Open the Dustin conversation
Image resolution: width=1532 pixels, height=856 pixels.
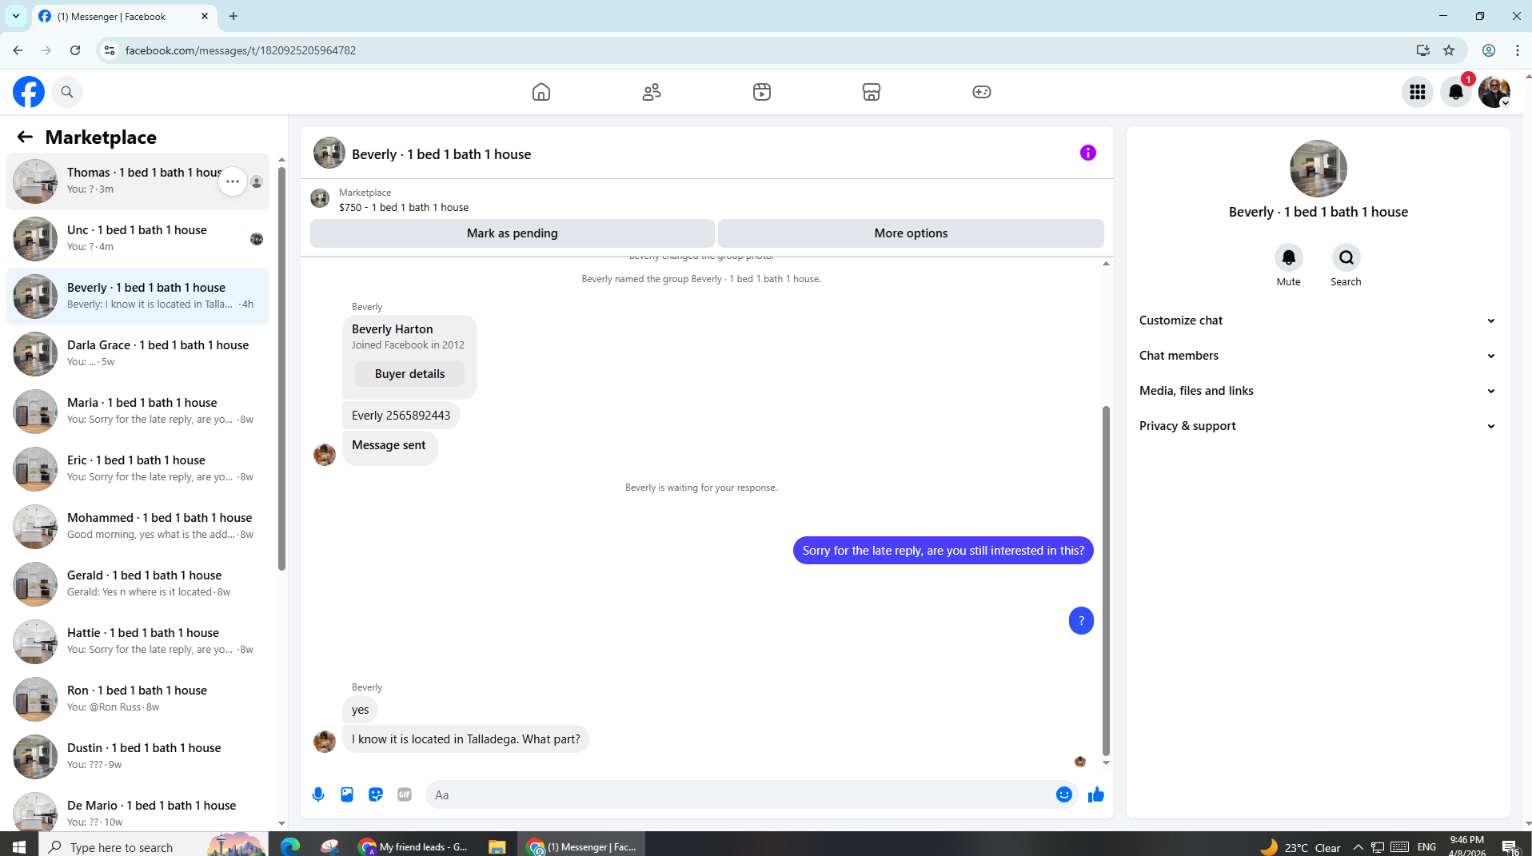tap(138, 757)
